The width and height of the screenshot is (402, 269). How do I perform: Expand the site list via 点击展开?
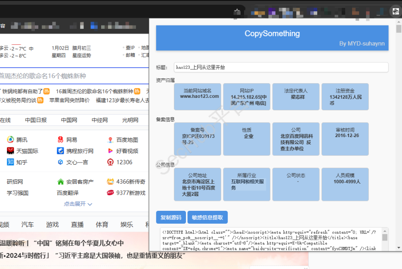click(78, 204)
